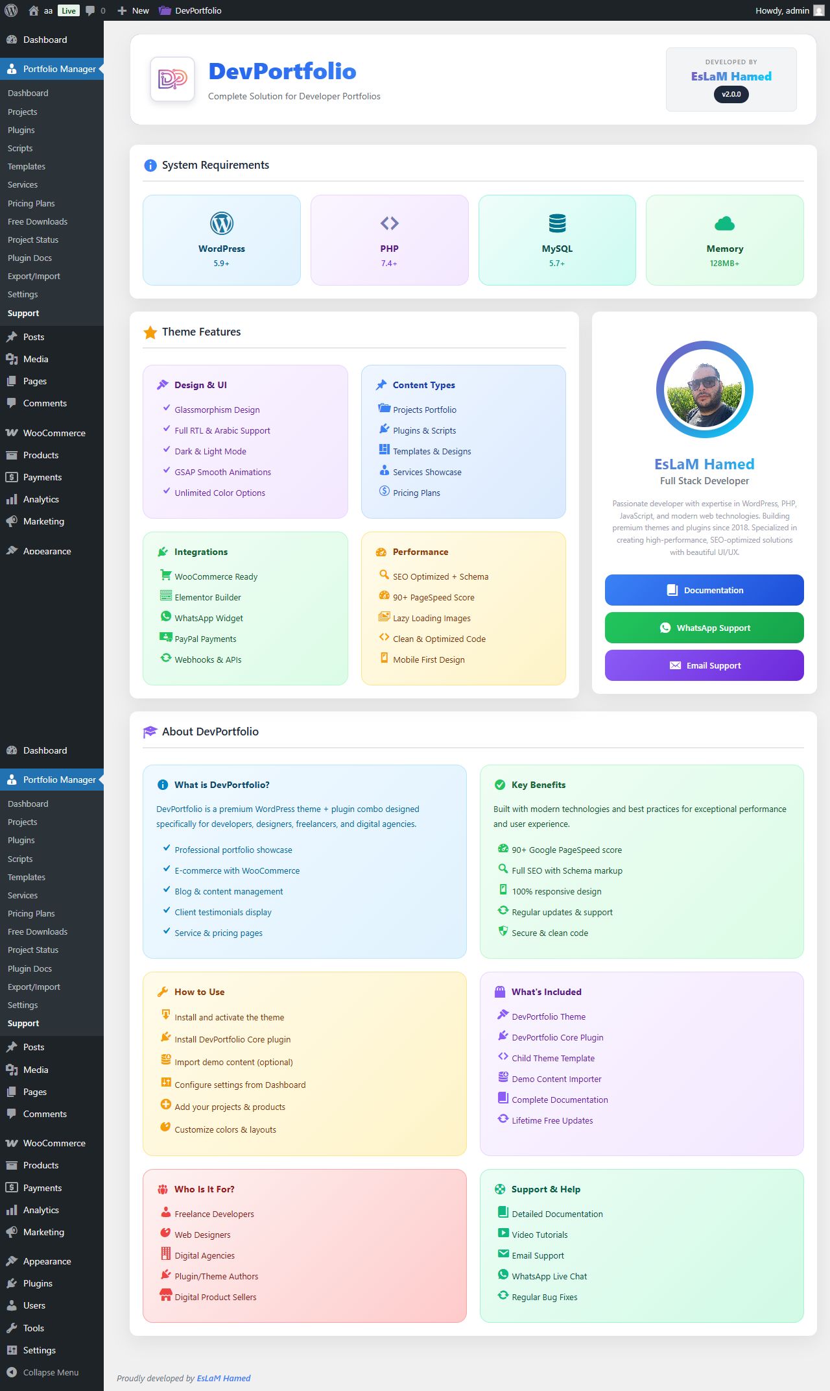Click the "100% responsive design" benefit text
830x1391 pixels.
click(x=557, y=891)
